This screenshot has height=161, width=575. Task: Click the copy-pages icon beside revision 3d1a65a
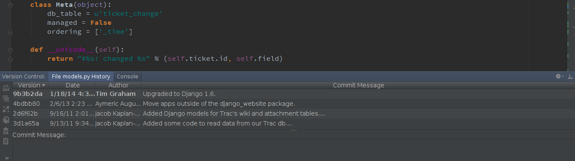(x=6, y=120)
